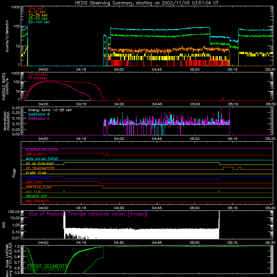Select the orange '6-12 keV' legend label
Image resolution: width=277 pixels, height=277 pixels.
point(37,12)
